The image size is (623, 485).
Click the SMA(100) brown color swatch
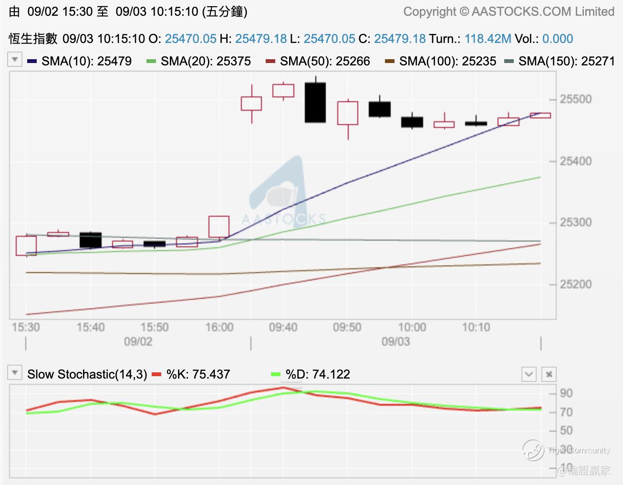[390, 61]
